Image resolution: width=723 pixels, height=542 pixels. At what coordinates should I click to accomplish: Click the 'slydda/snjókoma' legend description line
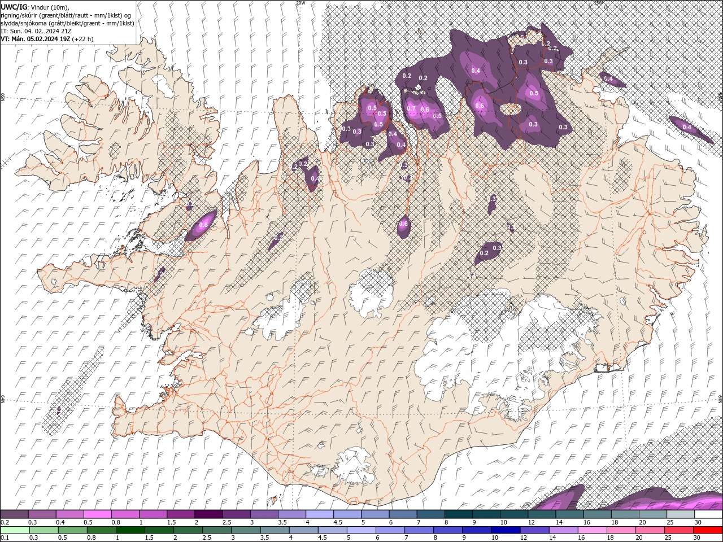pos(67,23)
